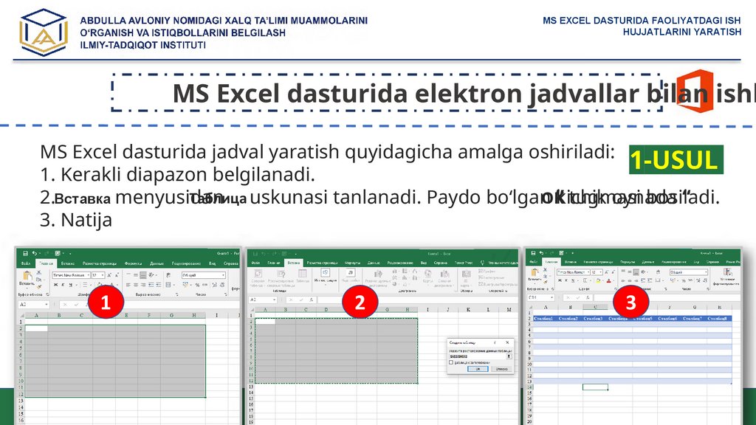The height and width of the screenshot is (425, 756).
Task: Check the "Таблица с заголовками" checkbox
Action: tap(451, 362)
